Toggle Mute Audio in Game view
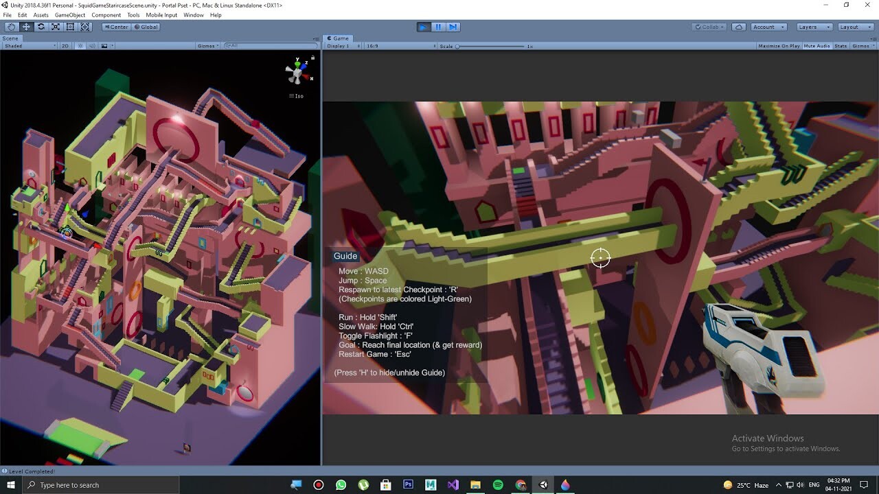The width and height of the screenshot is (879, 494). [817, 46]
